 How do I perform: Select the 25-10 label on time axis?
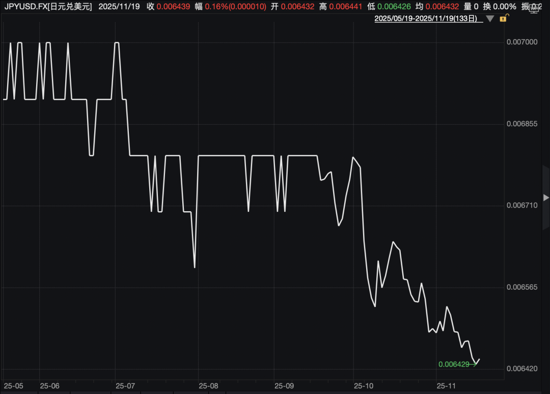click(x=364, y=386)
